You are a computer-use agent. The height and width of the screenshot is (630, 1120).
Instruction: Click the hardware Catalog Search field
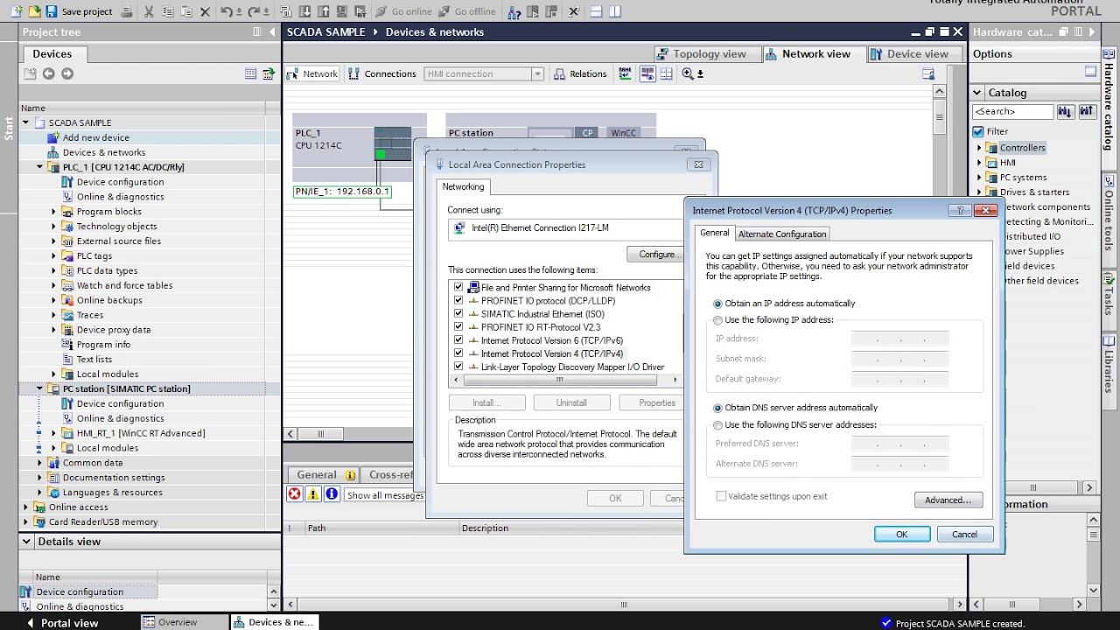coord(1012,111)
